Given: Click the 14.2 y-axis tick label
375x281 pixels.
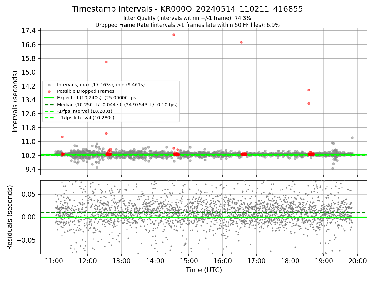Looking at the screenshot, I should (29, 86).
